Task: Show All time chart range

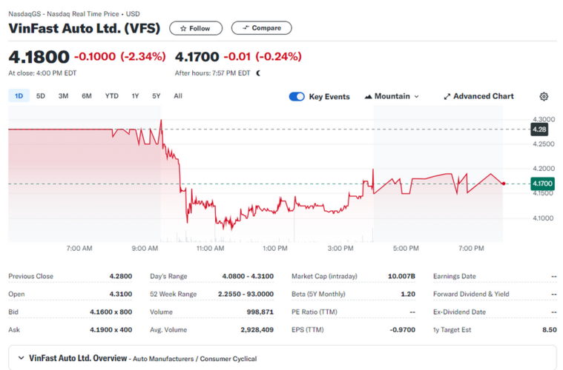Action: click(x=178, y=95)
